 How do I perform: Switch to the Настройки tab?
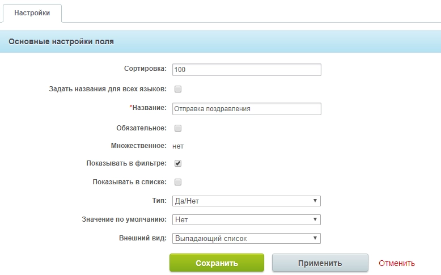coord(31,12)
